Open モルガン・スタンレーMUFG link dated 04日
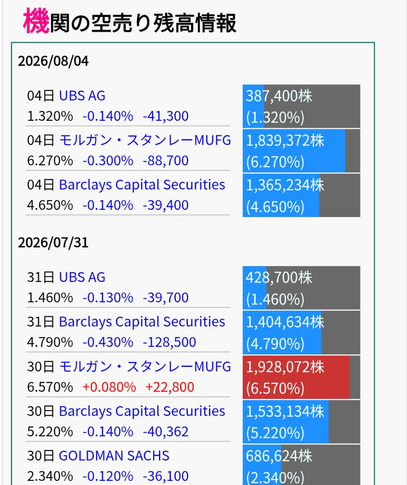407x485 pixels. click(145, 140)
